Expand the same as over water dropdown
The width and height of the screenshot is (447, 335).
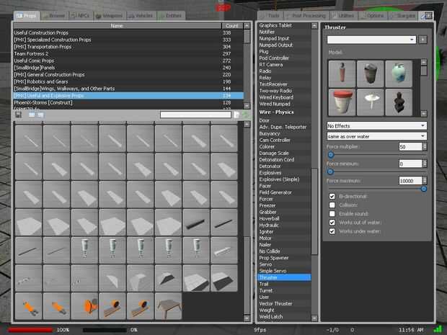pos(376,136)
